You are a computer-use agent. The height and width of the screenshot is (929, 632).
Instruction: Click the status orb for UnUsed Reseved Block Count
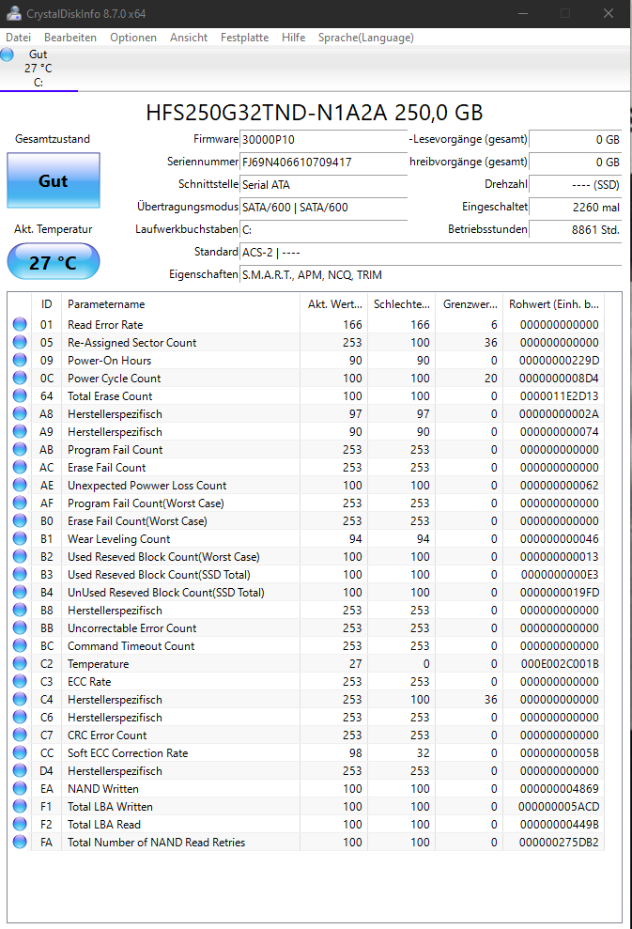[20, 593]
